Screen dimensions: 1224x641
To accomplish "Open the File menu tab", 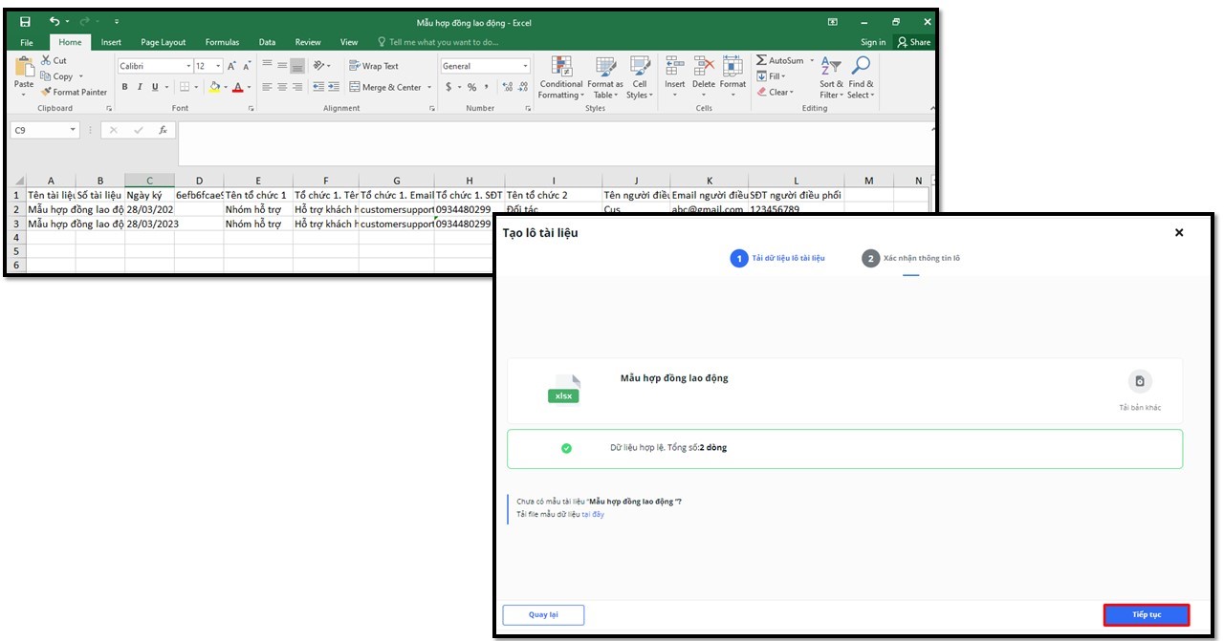I will tap(27, 42).
